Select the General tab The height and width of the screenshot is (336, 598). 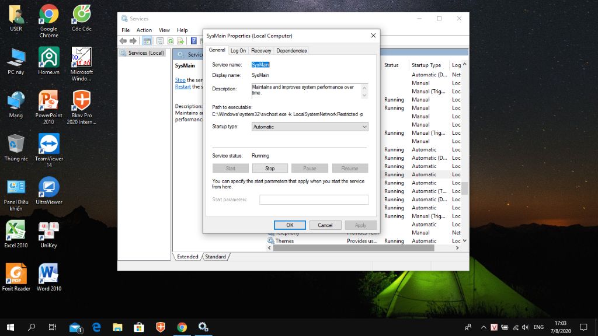coord(217,50)
